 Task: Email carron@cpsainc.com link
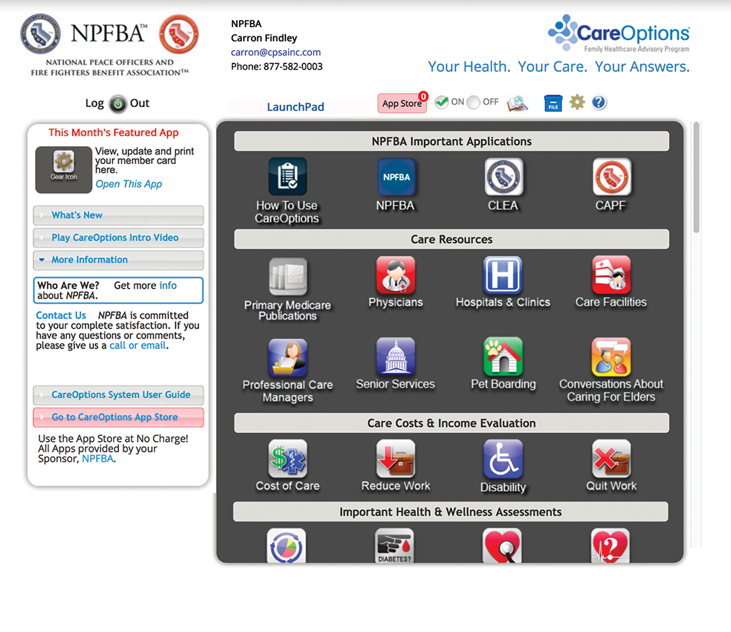276,52
